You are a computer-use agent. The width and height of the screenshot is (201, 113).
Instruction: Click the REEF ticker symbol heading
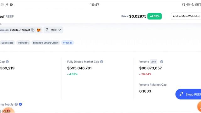tap(9, 17)
